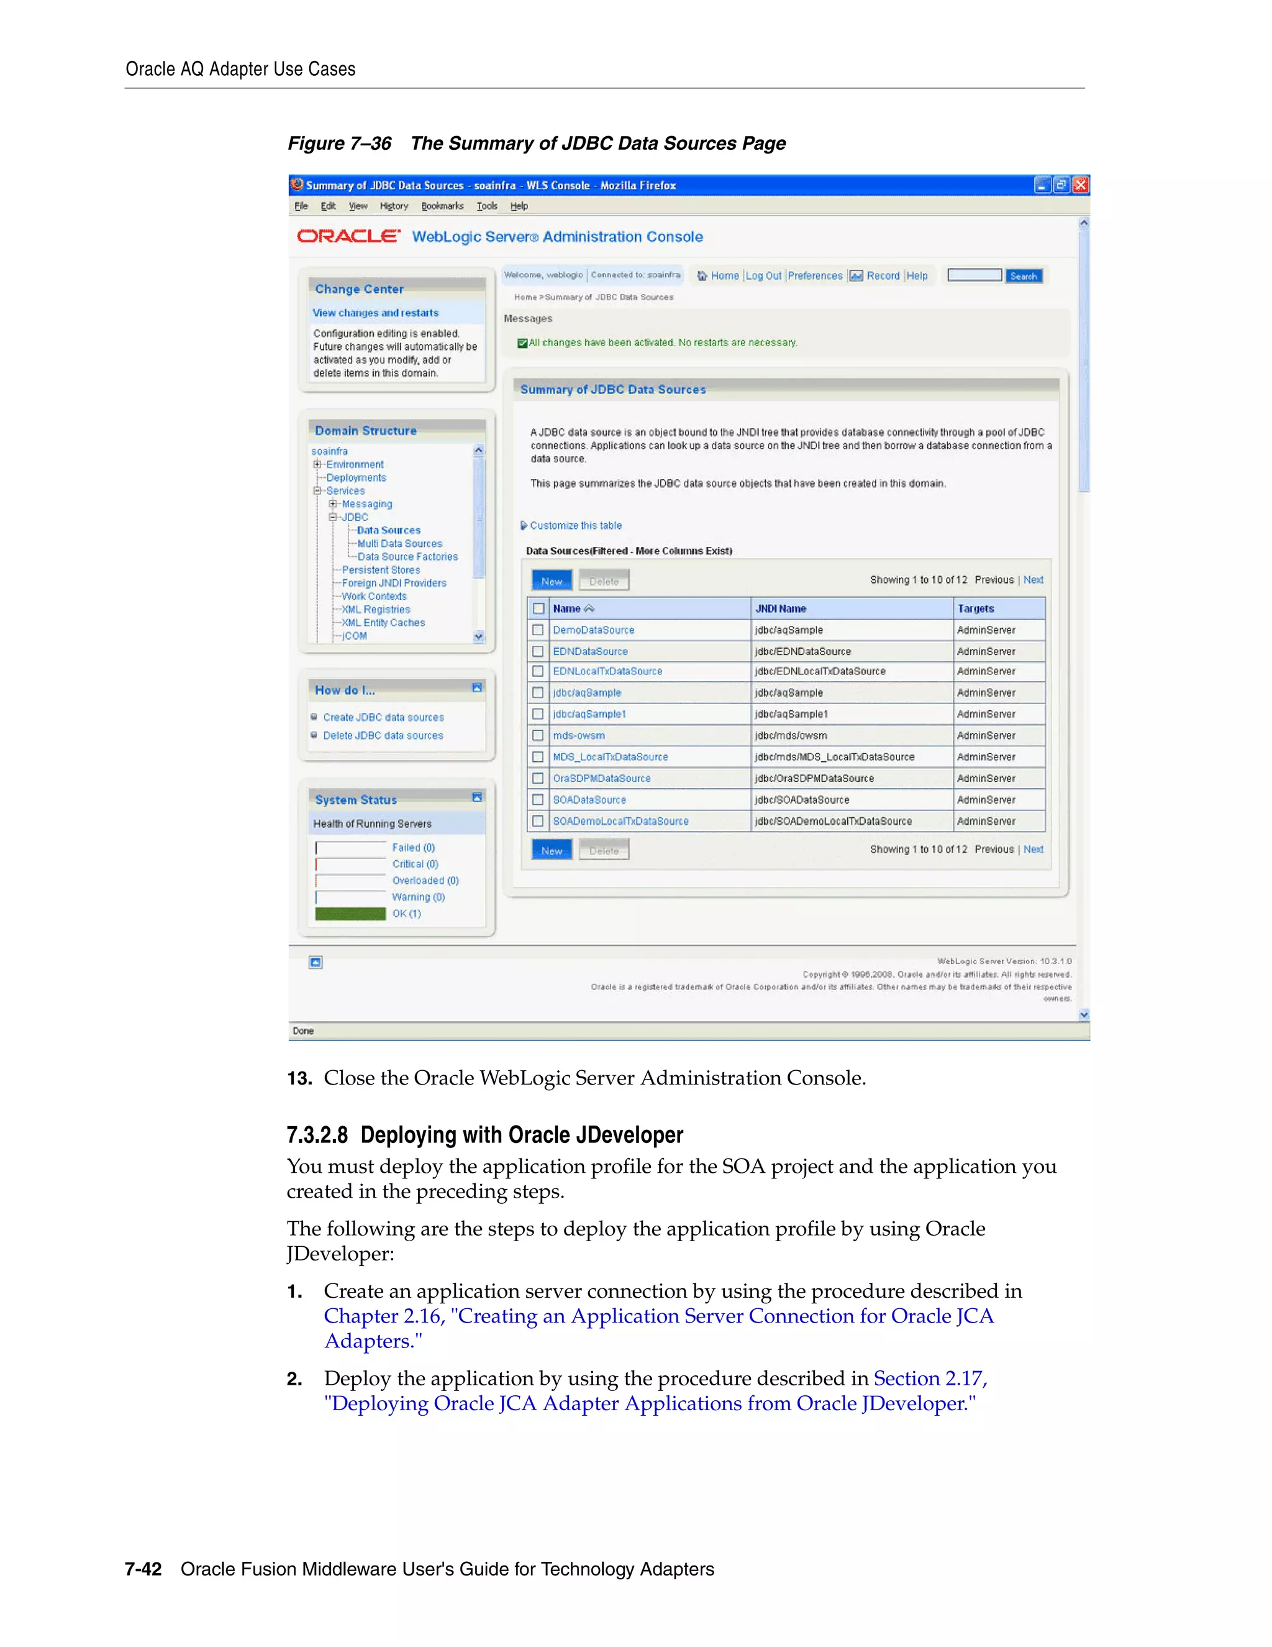Click the Log Out link
This screenshot has width=1272, height=1647.
(763, 276)
